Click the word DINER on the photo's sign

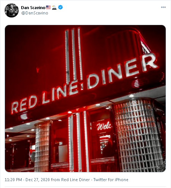(x=122, y=71)
